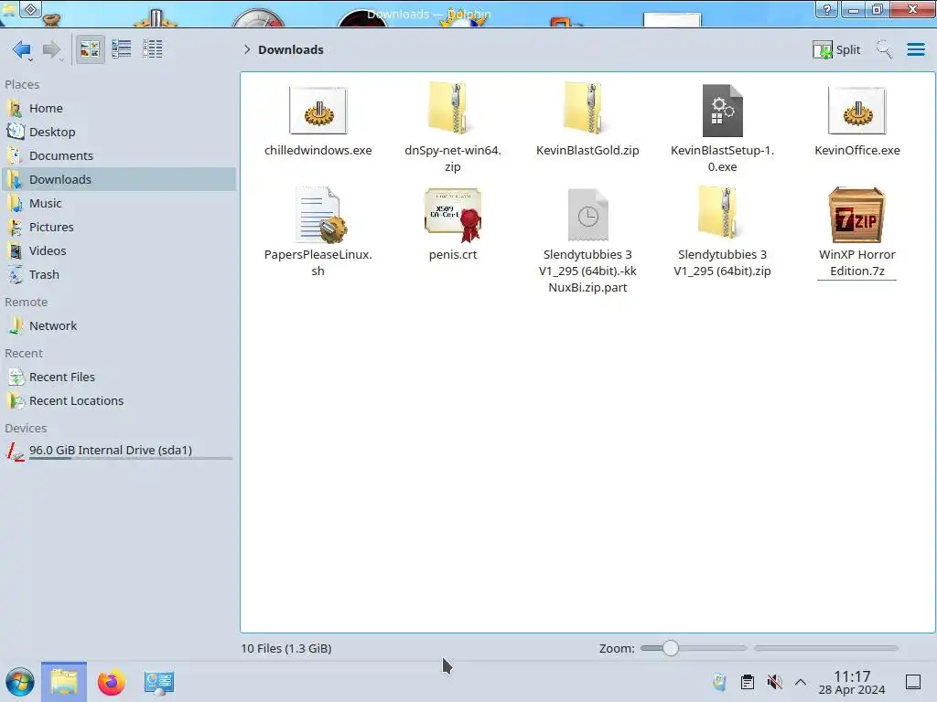
Task: Select the penis.crt certificate icon
Action: (453, 215)
